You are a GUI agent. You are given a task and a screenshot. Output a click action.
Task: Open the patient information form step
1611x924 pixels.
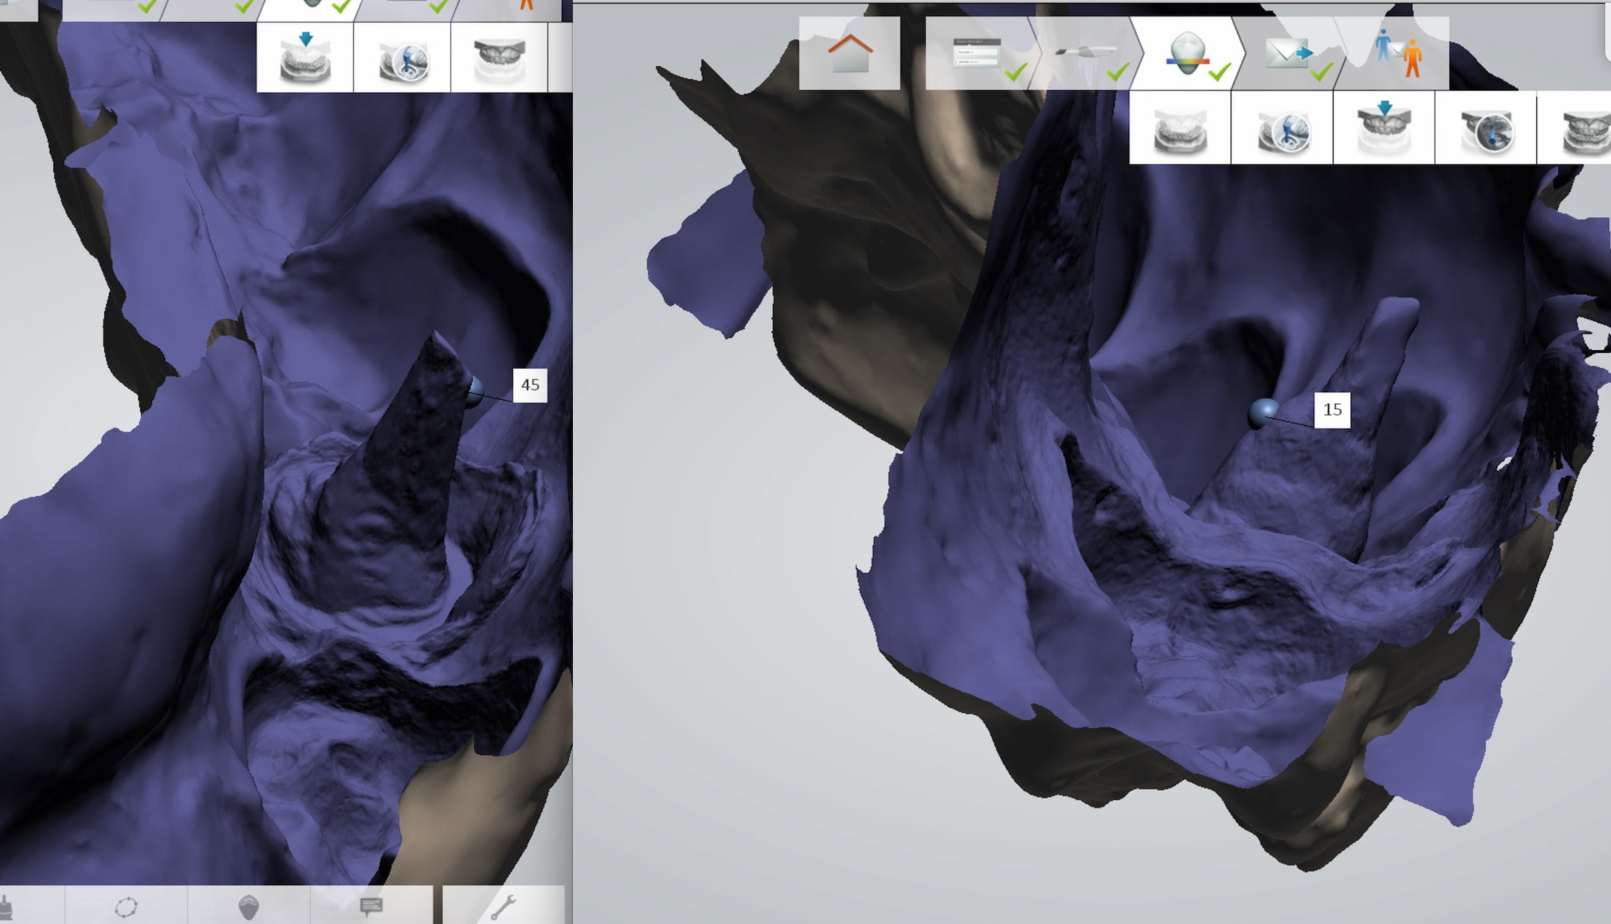click(x=977, y=54)
